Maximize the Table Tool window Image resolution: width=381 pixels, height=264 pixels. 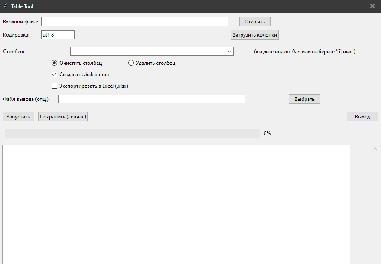[x=352, y=6]
